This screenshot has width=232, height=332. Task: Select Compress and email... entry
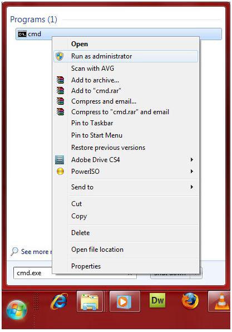tap(126, 101)
